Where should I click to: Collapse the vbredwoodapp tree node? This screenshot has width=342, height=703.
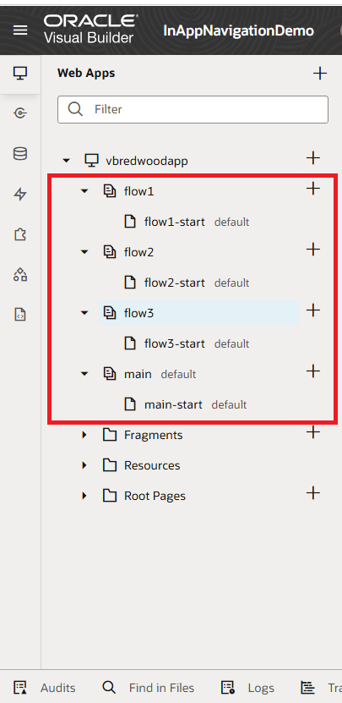(66, 161)
